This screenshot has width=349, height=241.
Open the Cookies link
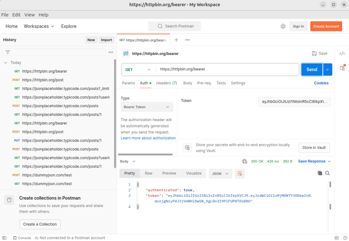[321, 83]
